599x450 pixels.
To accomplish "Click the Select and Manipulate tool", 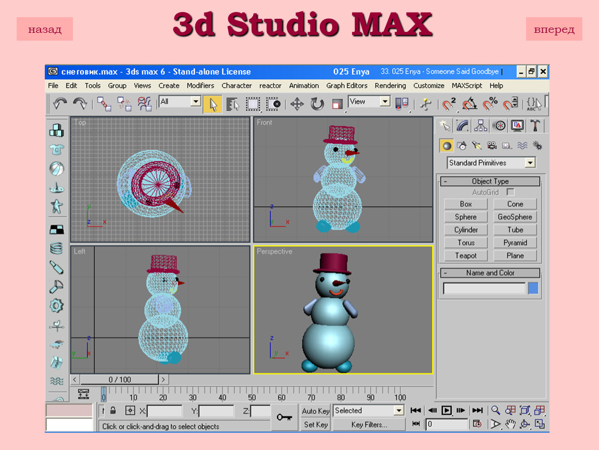I will [x=426, y=104].
